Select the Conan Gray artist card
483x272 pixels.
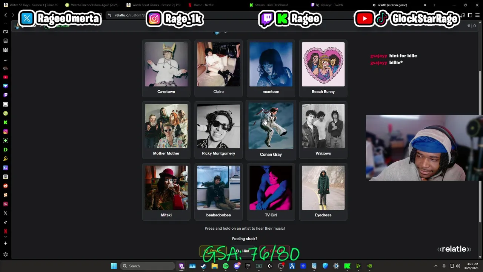click(271, 130)
